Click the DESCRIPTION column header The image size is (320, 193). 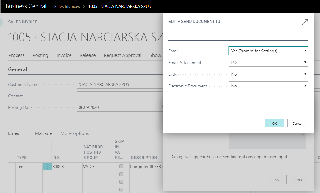[x=144, y=158]
